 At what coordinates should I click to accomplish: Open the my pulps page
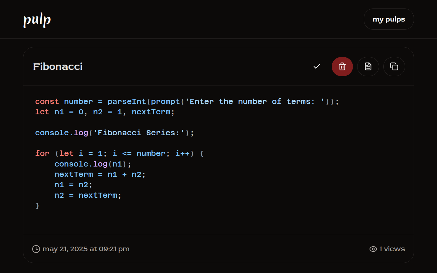[x=389, y=19]
